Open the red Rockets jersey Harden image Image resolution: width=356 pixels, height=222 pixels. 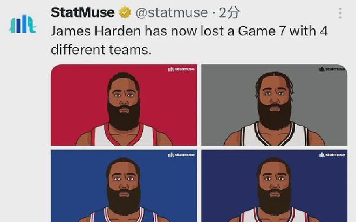click(124, 105)
